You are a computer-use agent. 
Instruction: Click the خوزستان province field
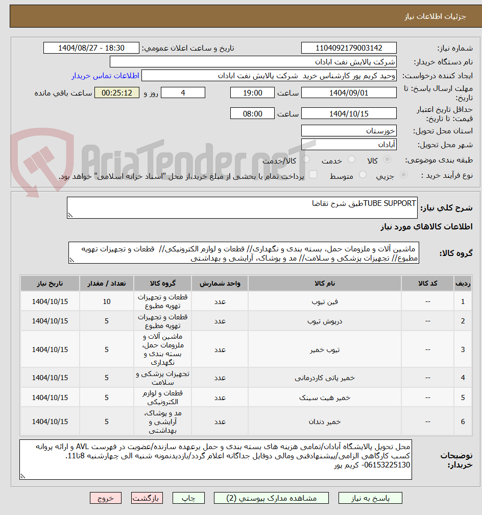click(349, 131)
